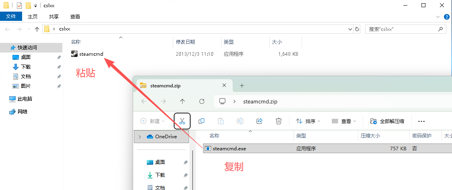Click the Up arrow in steamcmd.zip window

[183, 101]
